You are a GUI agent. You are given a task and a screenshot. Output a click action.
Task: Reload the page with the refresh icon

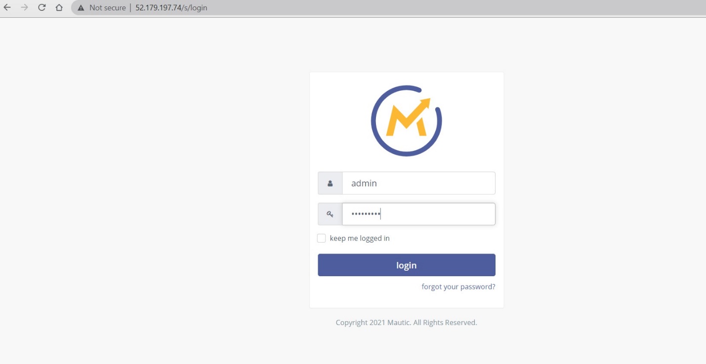pyautogui.click(x=42, y=7)
